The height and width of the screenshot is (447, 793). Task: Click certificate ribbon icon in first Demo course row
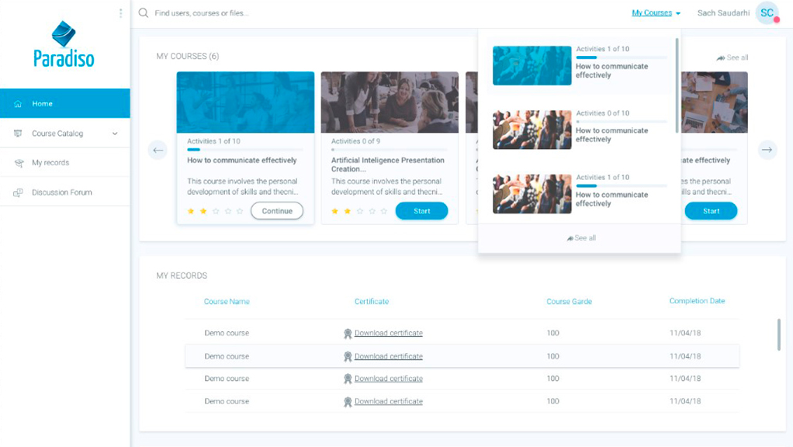(x=348, y=333)
